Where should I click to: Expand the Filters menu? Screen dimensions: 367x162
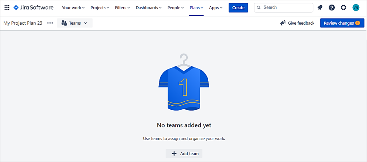(123, 8)
